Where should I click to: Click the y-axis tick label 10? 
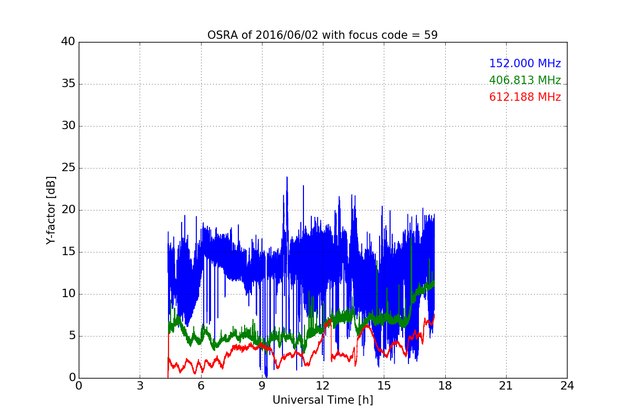pyautogui.click(x=68, y=294)
